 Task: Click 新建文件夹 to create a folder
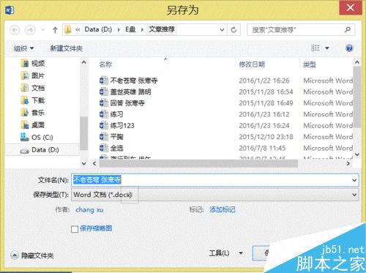point(66,48)
